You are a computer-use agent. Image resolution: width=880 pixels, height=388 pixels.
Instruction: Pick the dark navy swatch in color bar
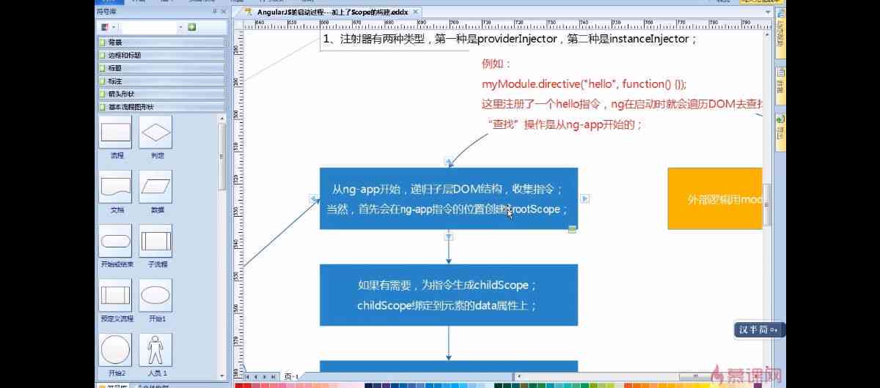click(x=368, y=384)
